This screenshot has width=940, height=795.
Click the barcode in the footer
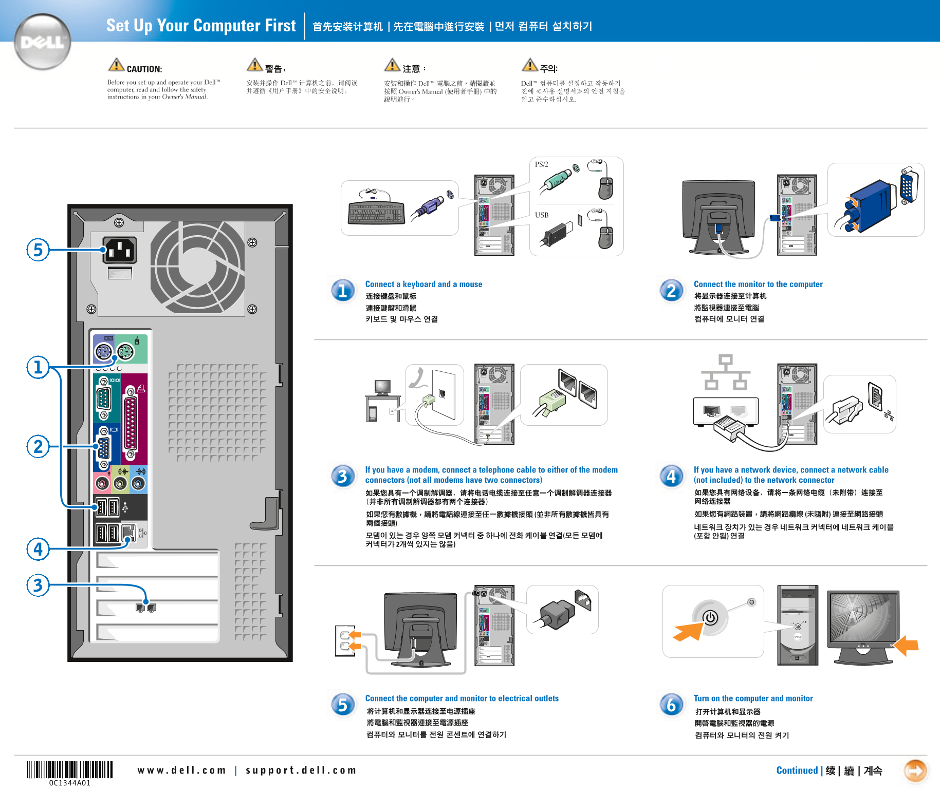click(70, 770)
